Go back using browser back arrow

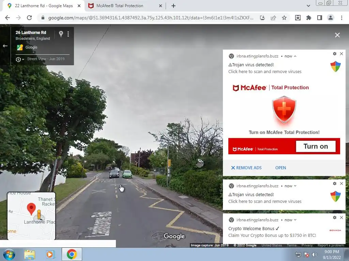tap(7, 18)
